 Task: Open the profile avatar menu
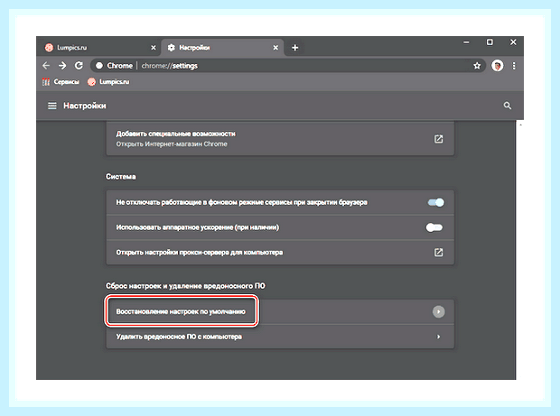click(497, 66)
